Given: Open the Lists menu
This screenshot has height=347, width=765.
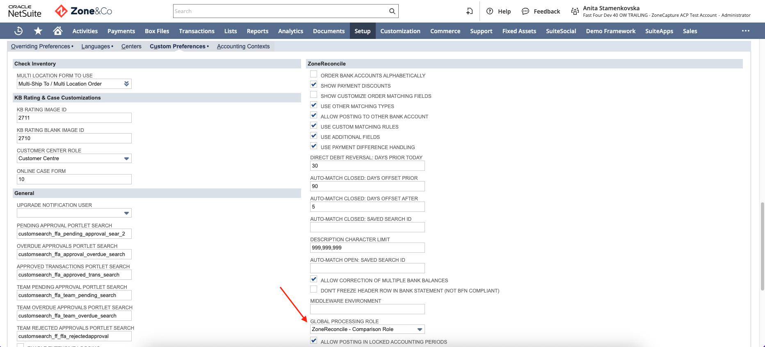Looking at the screenshot, I should point(231,31).
